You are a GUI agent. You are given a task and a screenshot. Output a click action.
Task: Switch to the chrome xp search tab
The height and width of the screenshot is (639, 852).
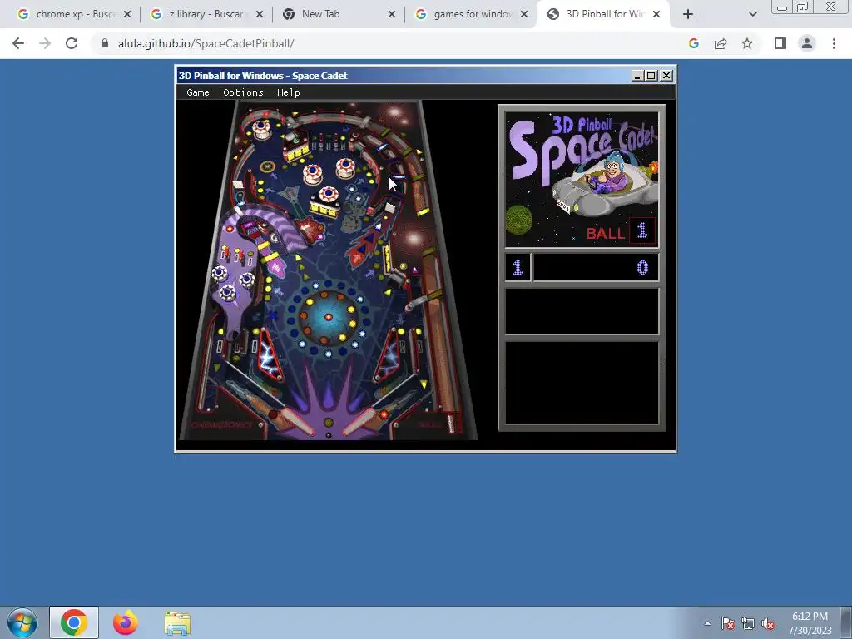pos(74,14)
